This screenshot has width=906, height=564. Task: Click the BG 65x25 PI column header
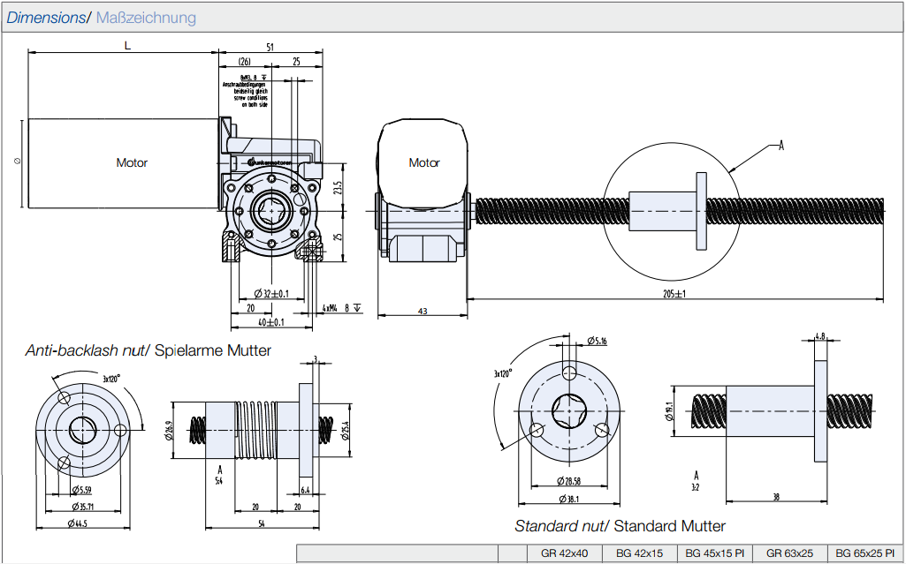[x=865, y=553]
